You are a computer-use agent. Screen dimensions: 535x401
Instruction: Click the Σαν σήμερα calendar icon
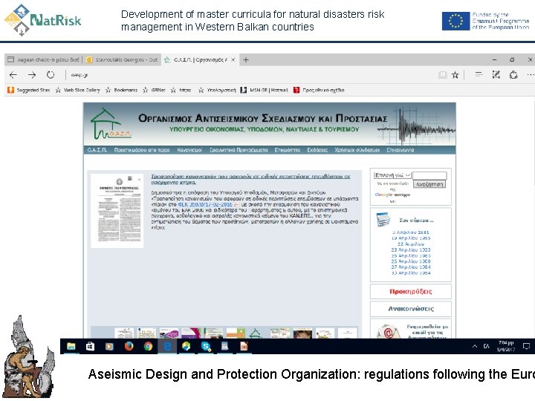click(x=383, y=220)
